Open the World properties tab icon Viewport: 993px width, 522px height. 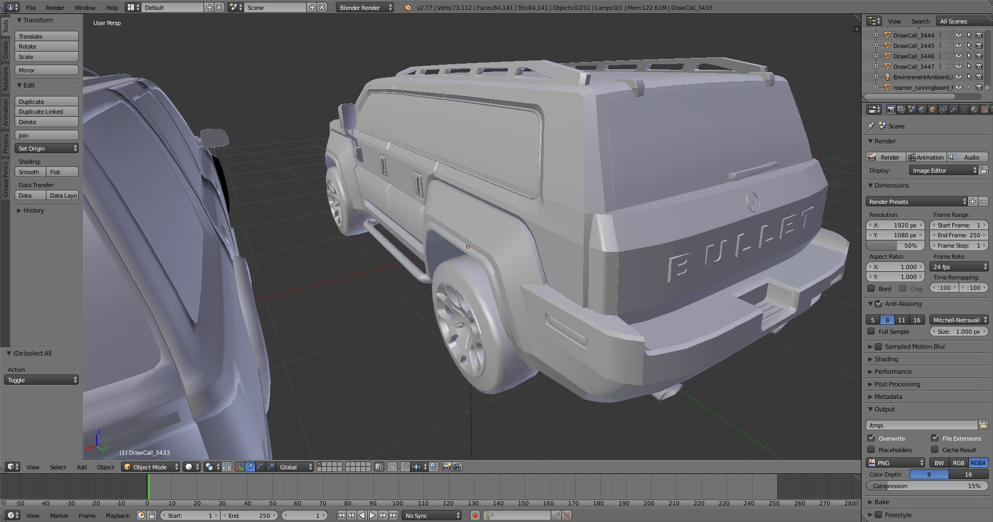coord(922,110)
